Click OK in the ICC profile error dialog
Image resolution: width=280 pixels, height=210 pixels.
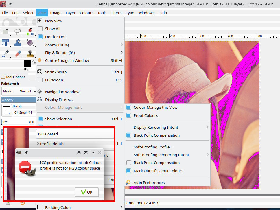(x=86, y=192)
